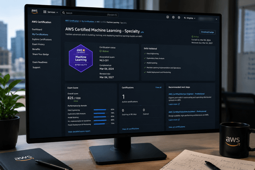Select My Certifications in the sidebar
The image size is (255, 170).
pyautogui.click(x=40, y=35)
